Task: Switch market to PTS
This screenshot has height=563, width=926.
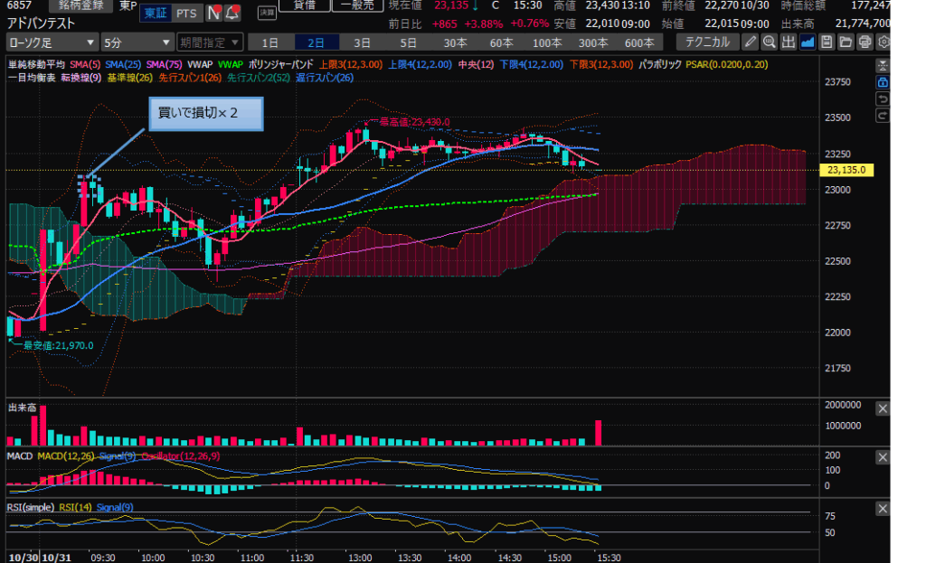Action: tap(186, 14)
